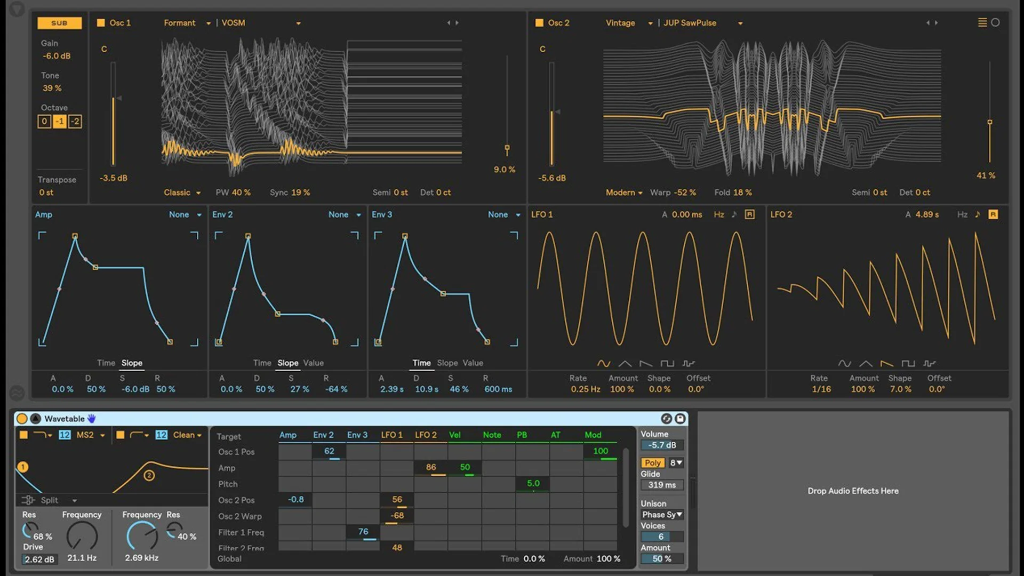Open the filter Split routing dropdown
The image size is (1024, 576).
click(x=59, y=500)
